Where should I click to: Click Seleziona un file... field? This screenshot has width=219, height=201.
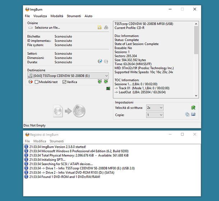click(x=47, y=28)
